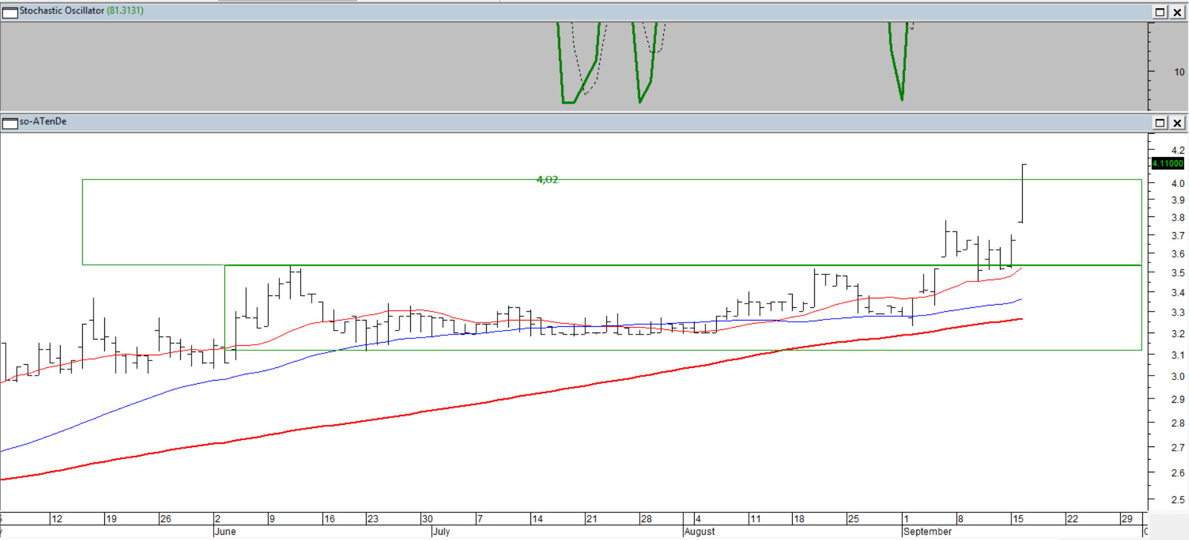Close the so-ATenDe price panel
This screenshot has width=1189, height=540.
[x=1178, y=123]
